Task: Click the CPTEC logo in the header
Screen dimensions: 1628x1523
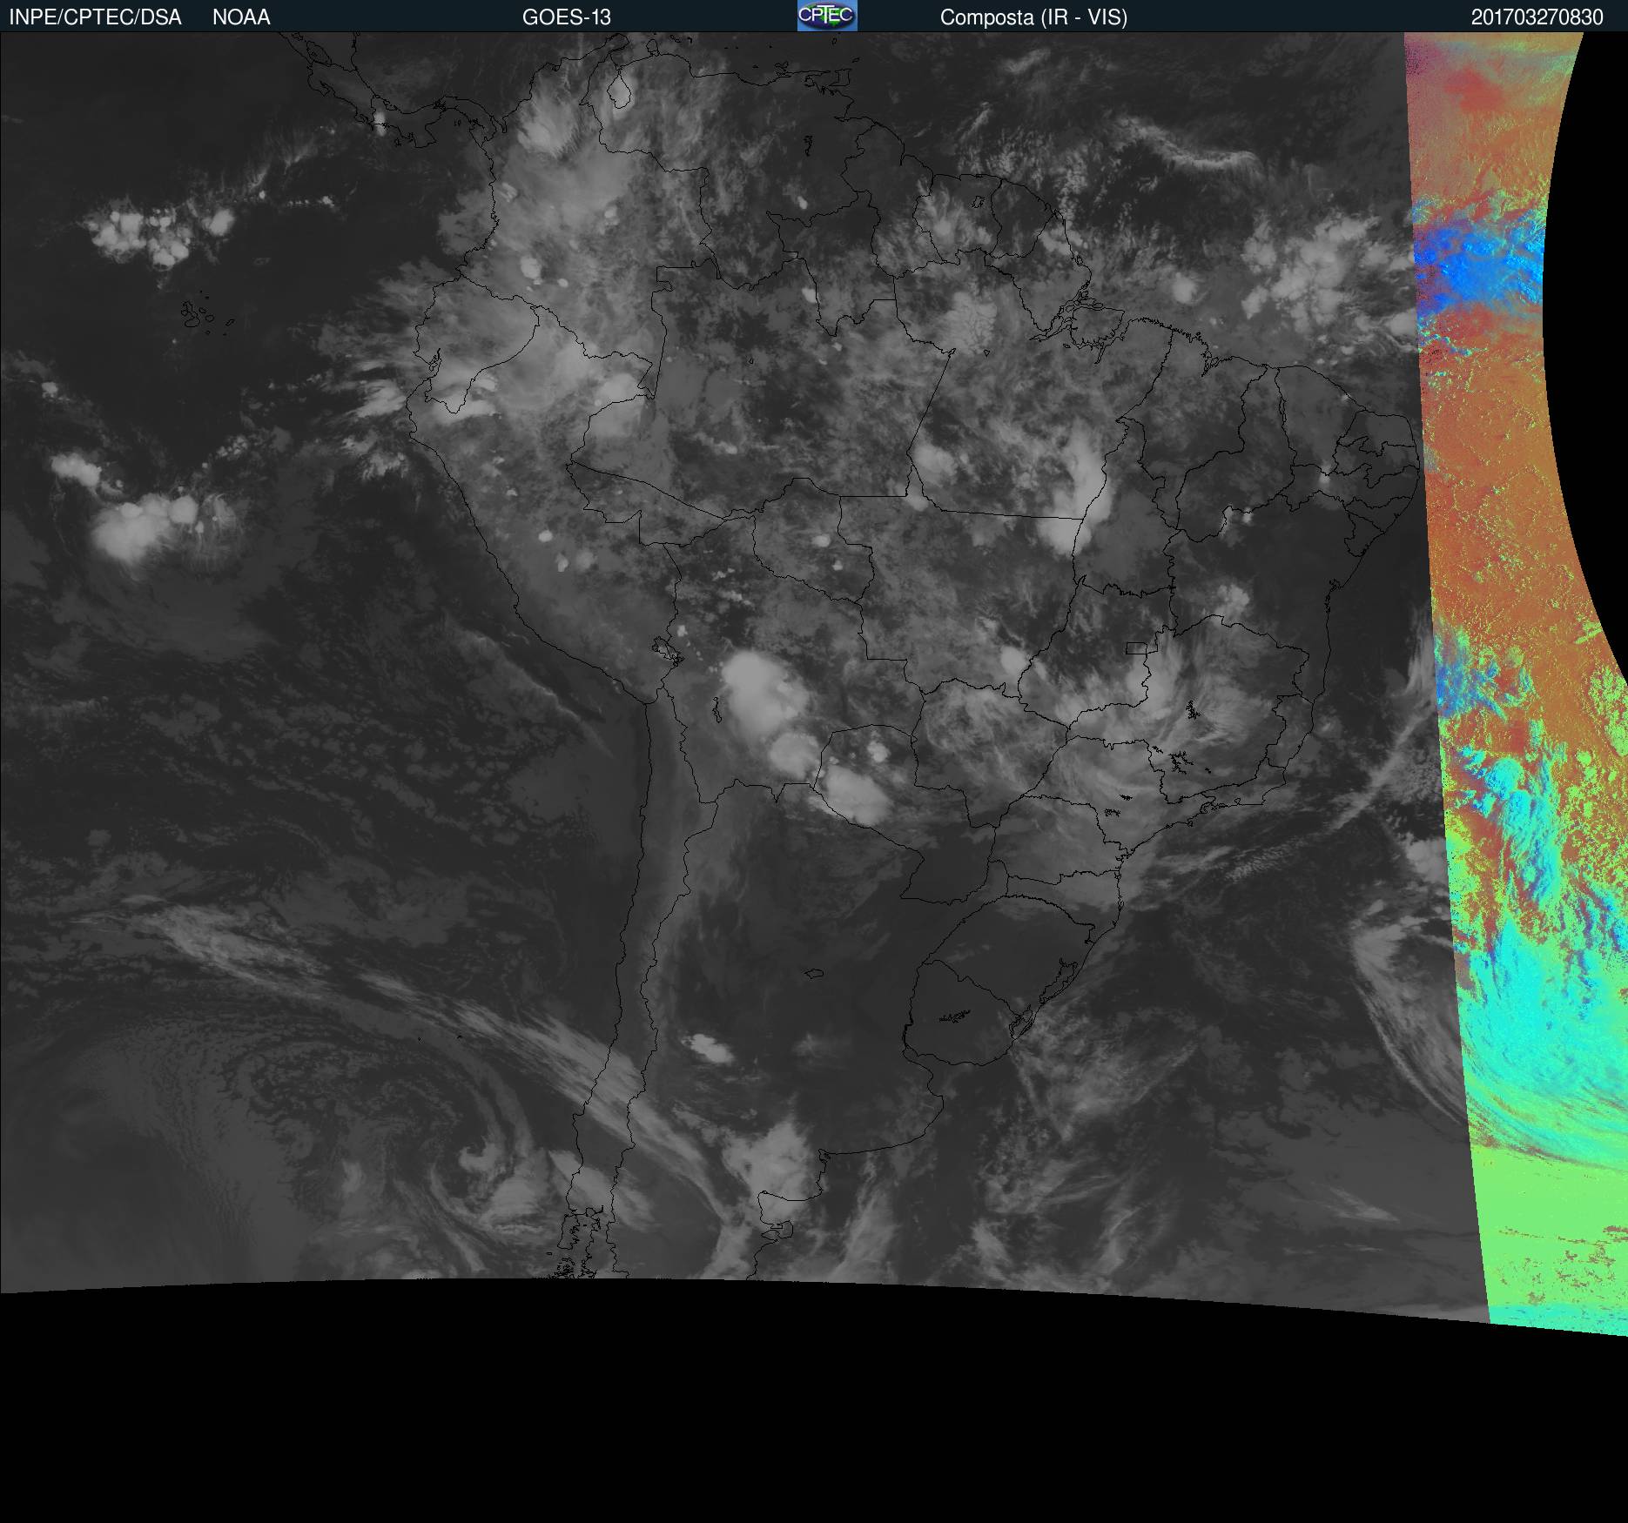Action: [827, 16]
